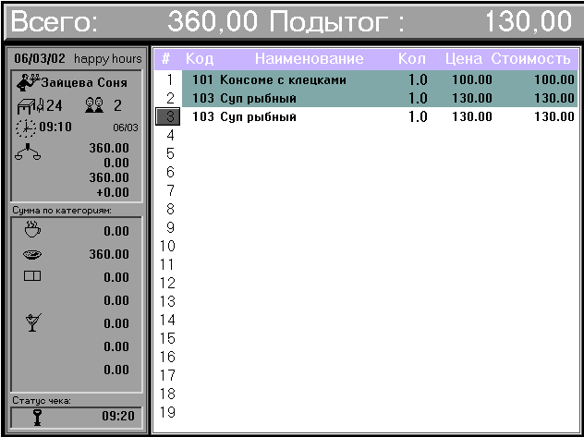
Task: Select the row 3 Суп рыбный item
Action: pos(380,117)
